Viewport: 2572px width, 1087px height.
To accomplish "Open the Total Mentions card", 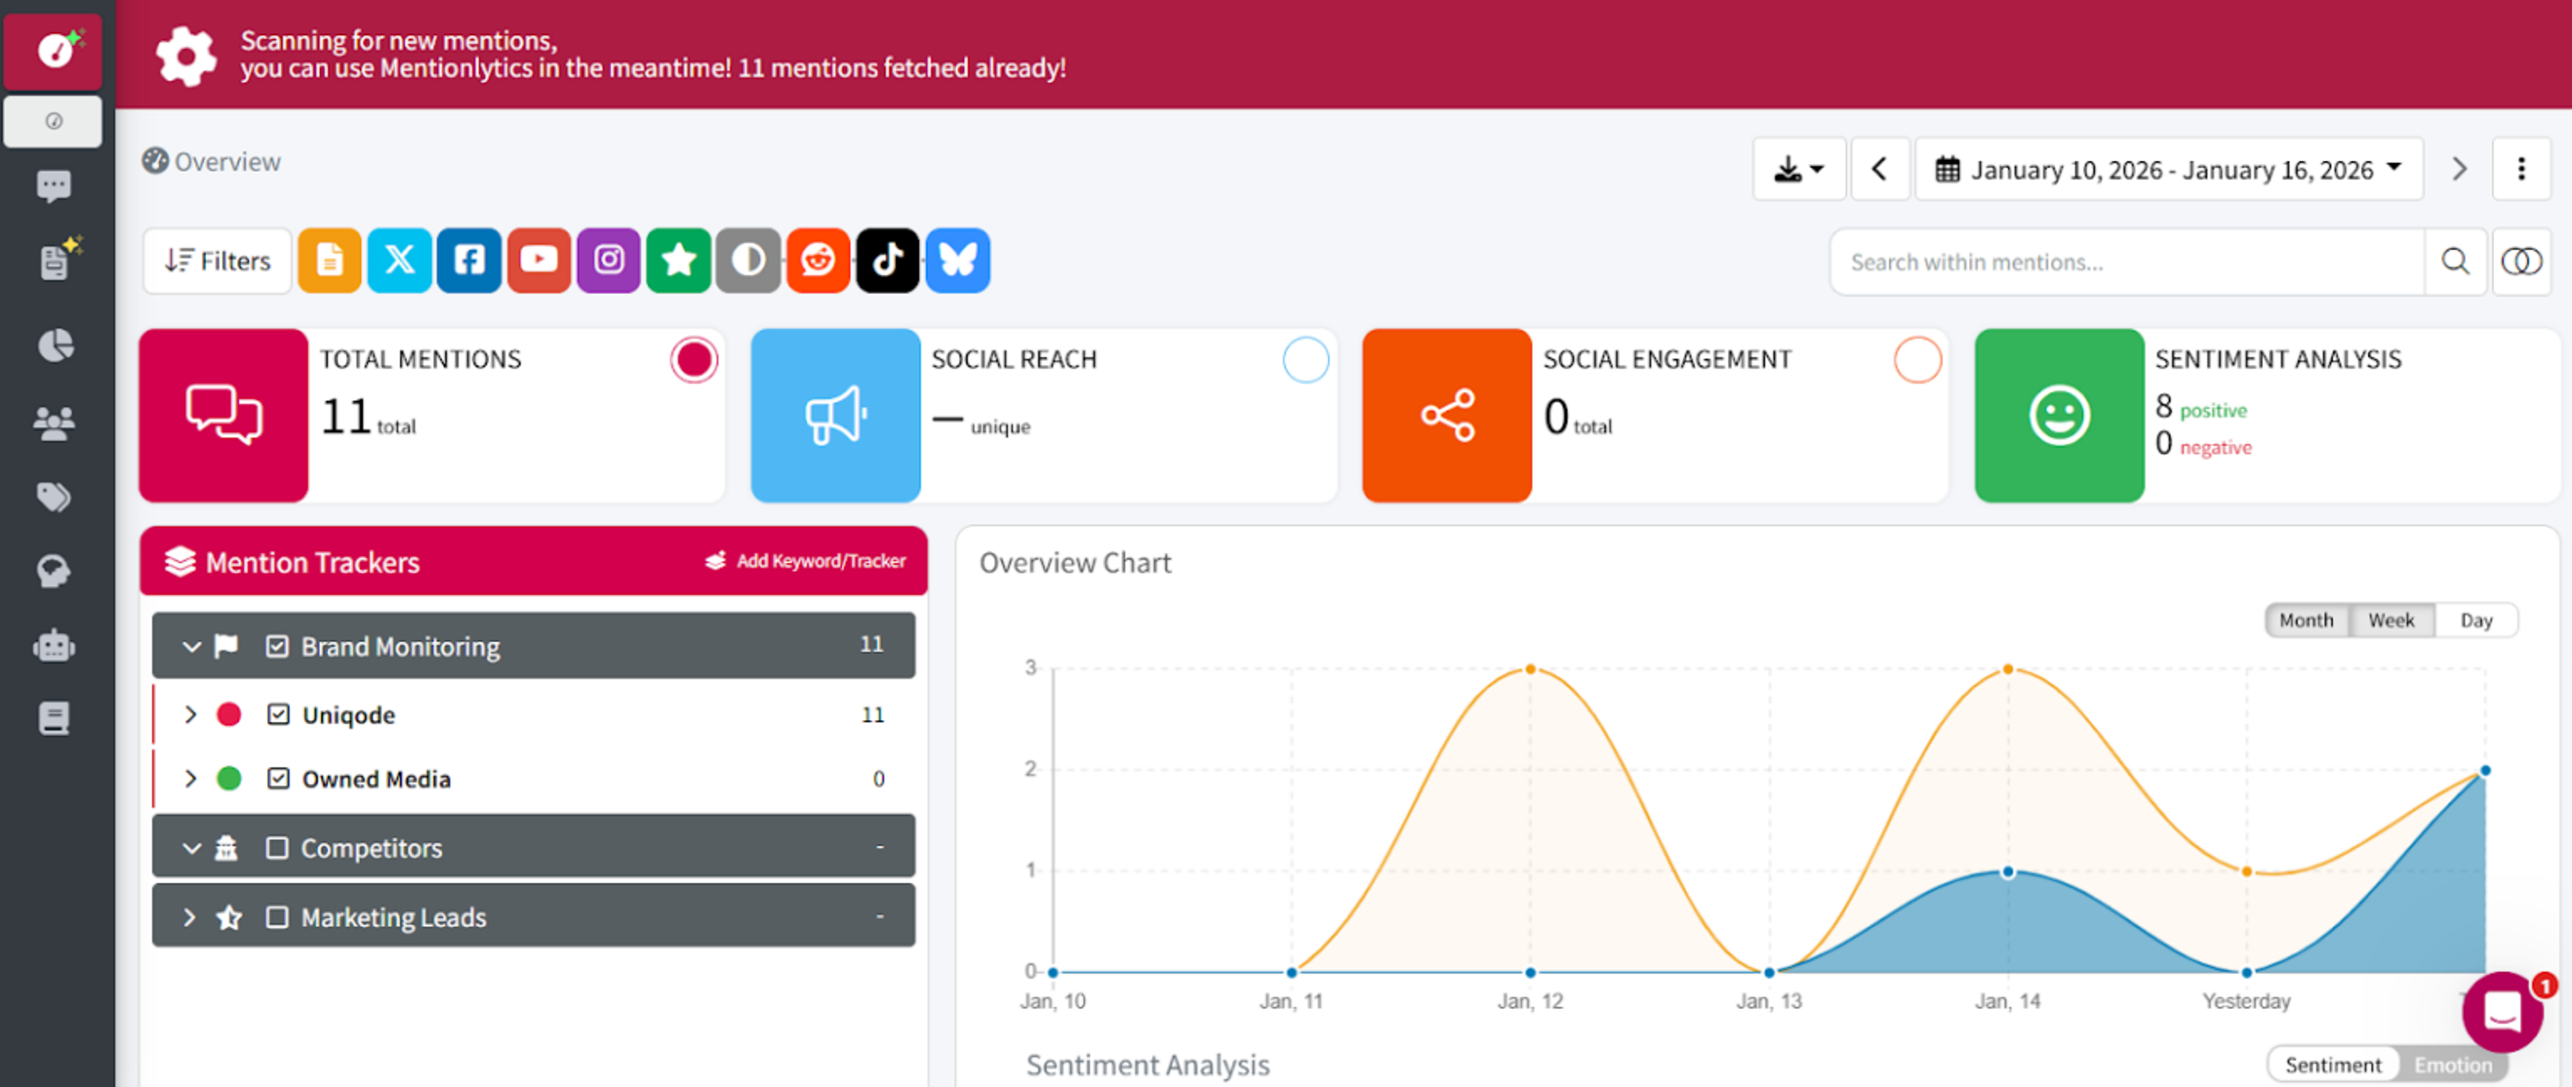I will pyautogui.click(x=431, y=415).
